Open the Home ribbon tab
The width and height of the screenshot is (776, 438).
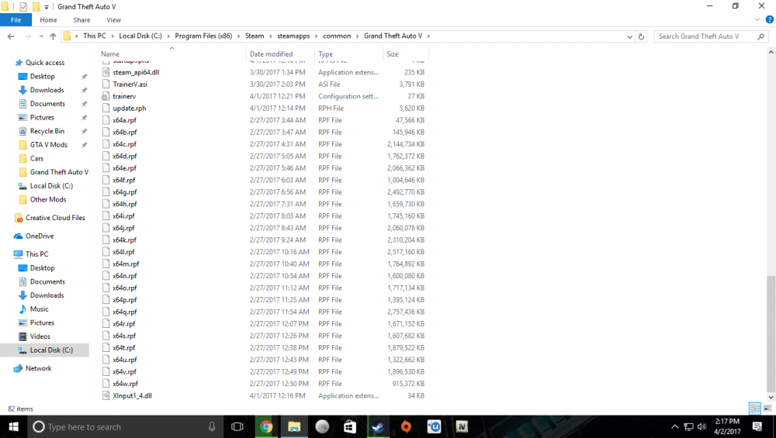coord(48,20)
